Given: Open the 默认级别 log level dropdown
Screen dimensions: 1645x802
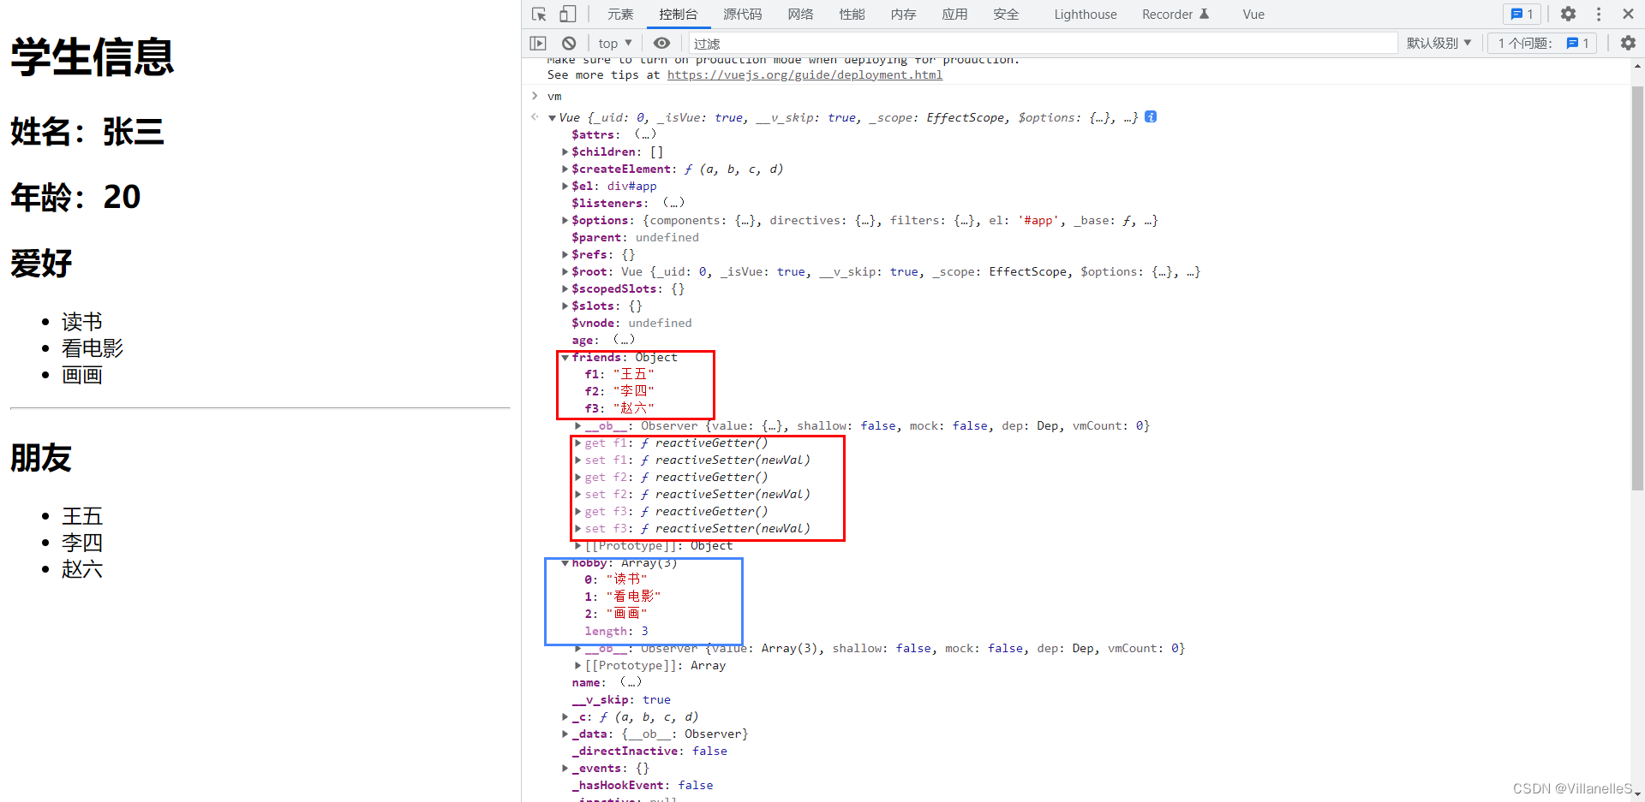Looking at the screenshot, I should [1439, 43].
